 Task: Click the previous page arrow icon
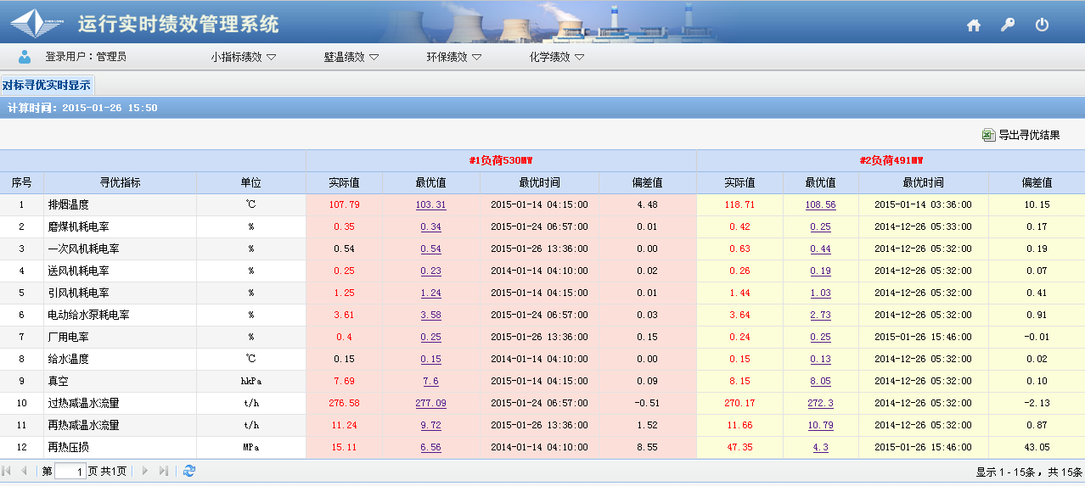25,471
